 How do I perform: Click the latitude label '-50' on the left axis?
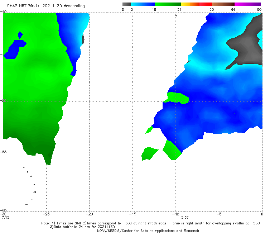click(x=3, y=100)
